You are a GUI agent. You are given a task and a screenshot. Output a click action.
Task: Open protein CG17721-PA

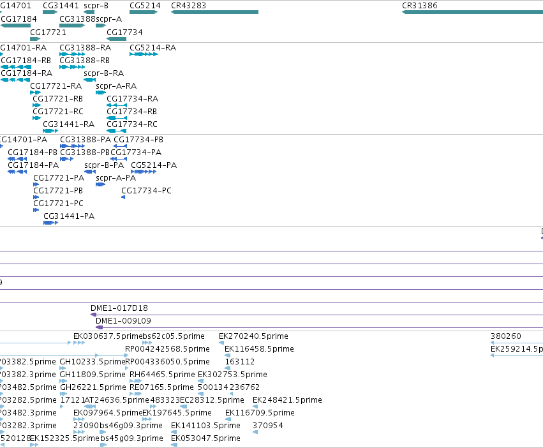[x=59, y=178]
